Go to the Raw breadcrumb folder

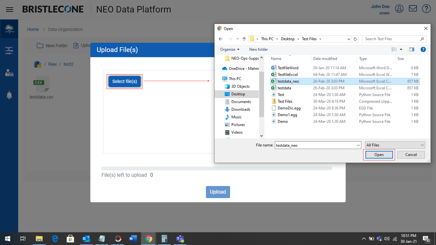click(53, 64)
